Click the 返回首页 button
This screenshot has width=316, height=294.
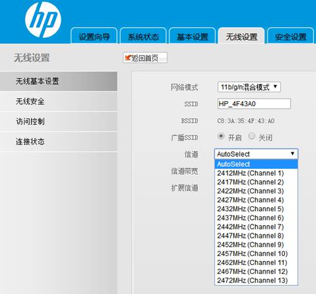click(x=145, y=58)
